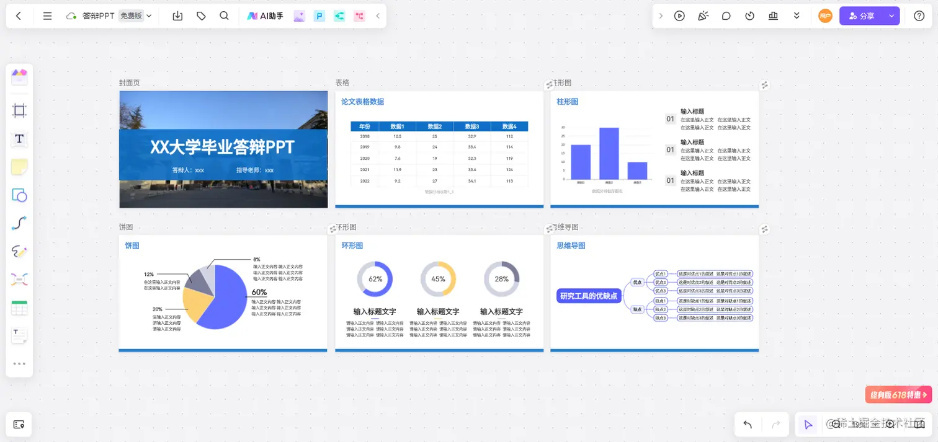
Task: Click the teal mind map AI icon
Action: pos(339,16)
